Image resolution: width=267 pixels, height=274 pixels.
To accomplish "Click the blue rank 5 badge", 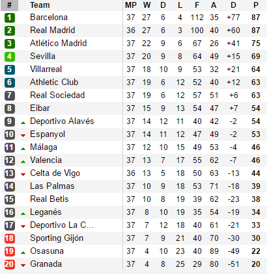I will pyautogui.click(x=10, y=69).
